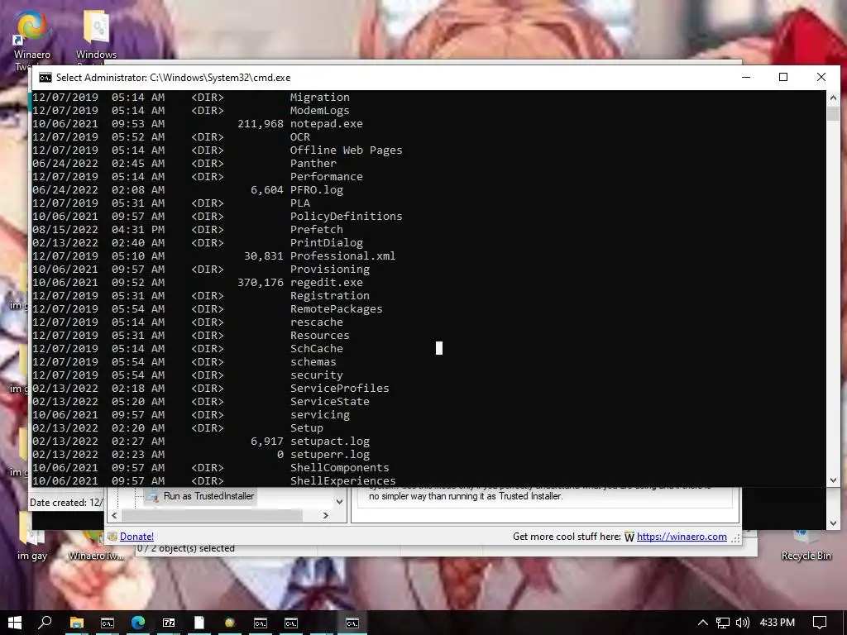Click the rear cmd window's scroll down arrow
847x635 pixels.
(833, 523)
